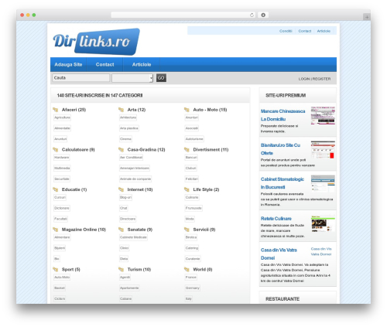Screen dimensions: 387x327
Task: Select the Agricultura subcategory tag
Action: pyautogui.click(x=62, y=118)
